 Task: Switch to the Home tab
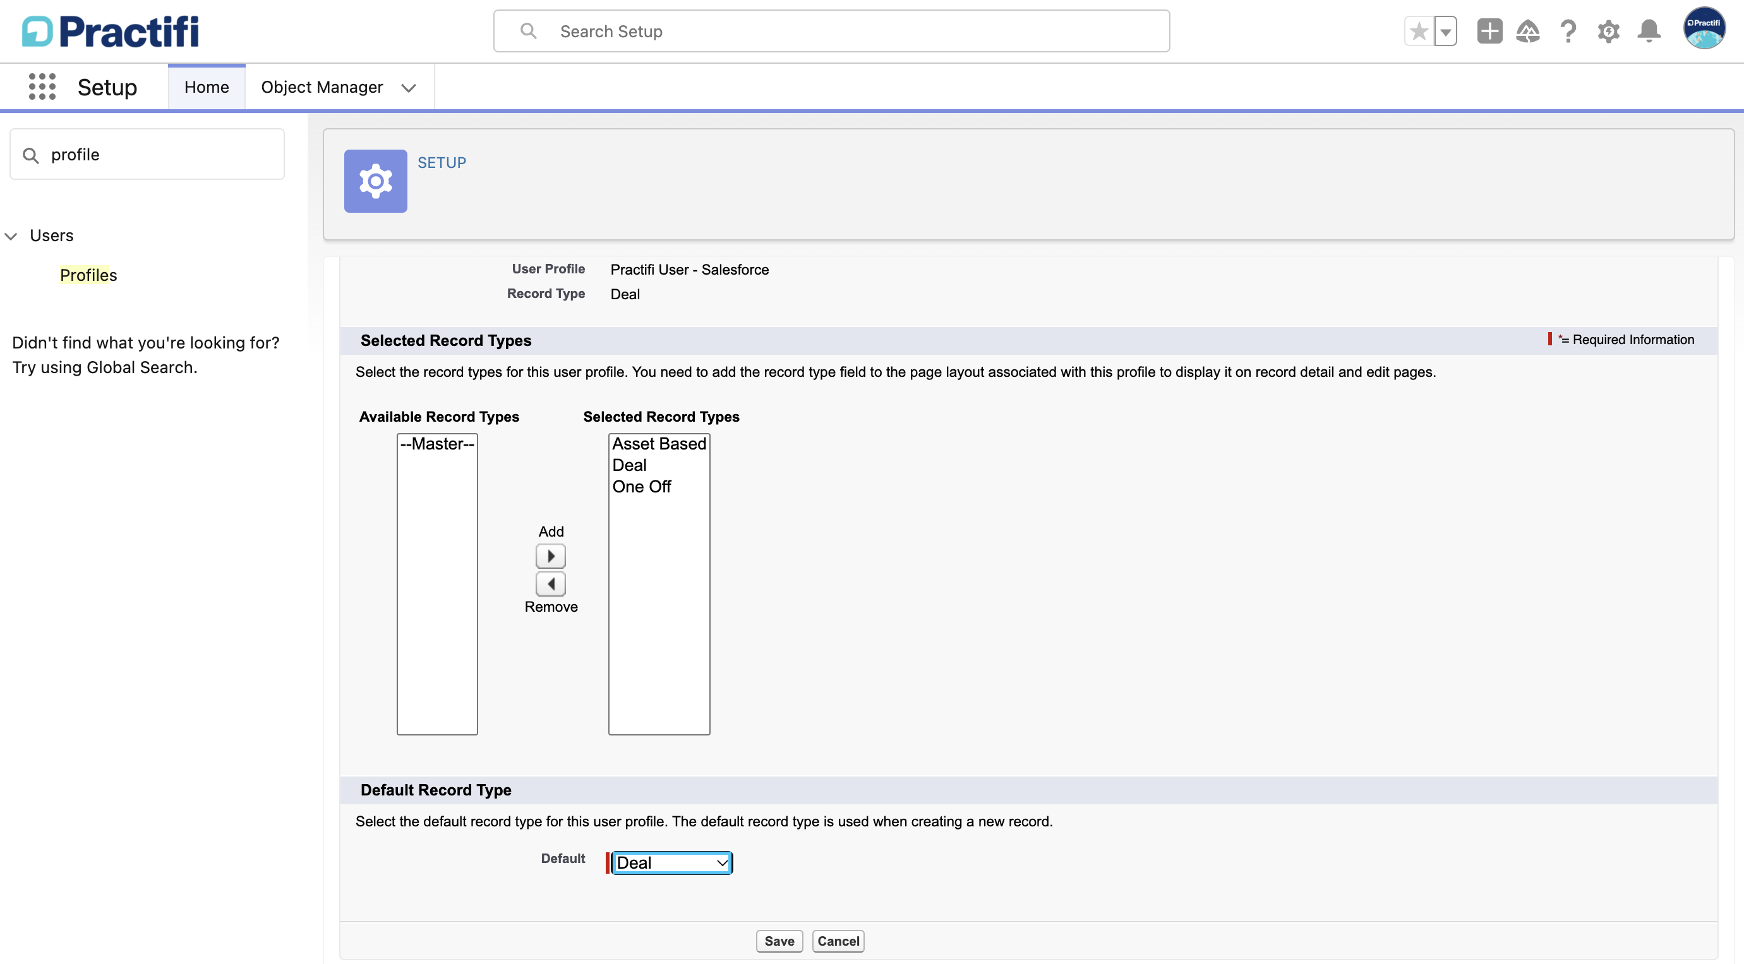[207, 87]
